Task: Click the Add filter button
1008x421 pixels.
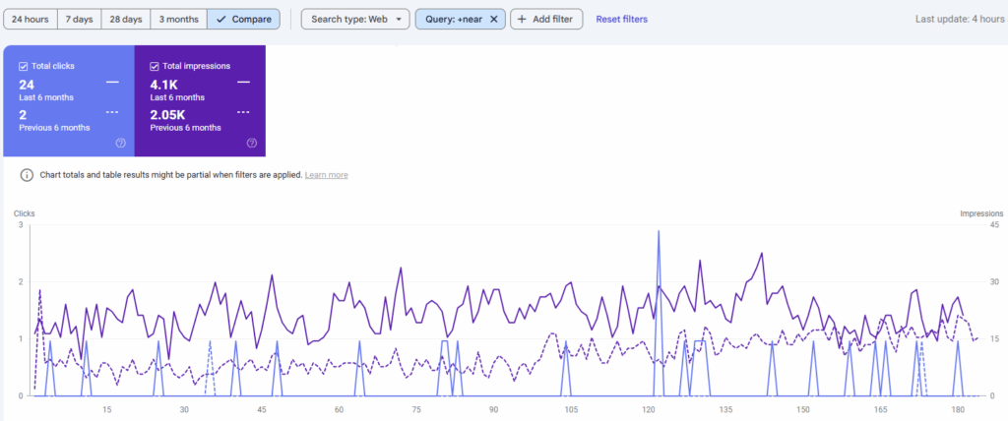Action: tap(546, 19)
